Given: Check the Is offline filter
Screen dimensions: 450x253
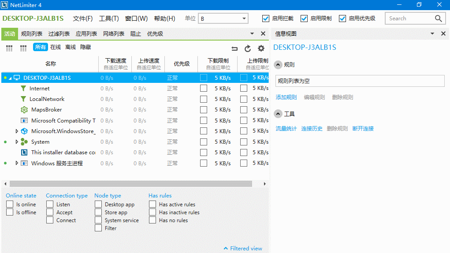Looking at the screenshot, I should [10, 212].
